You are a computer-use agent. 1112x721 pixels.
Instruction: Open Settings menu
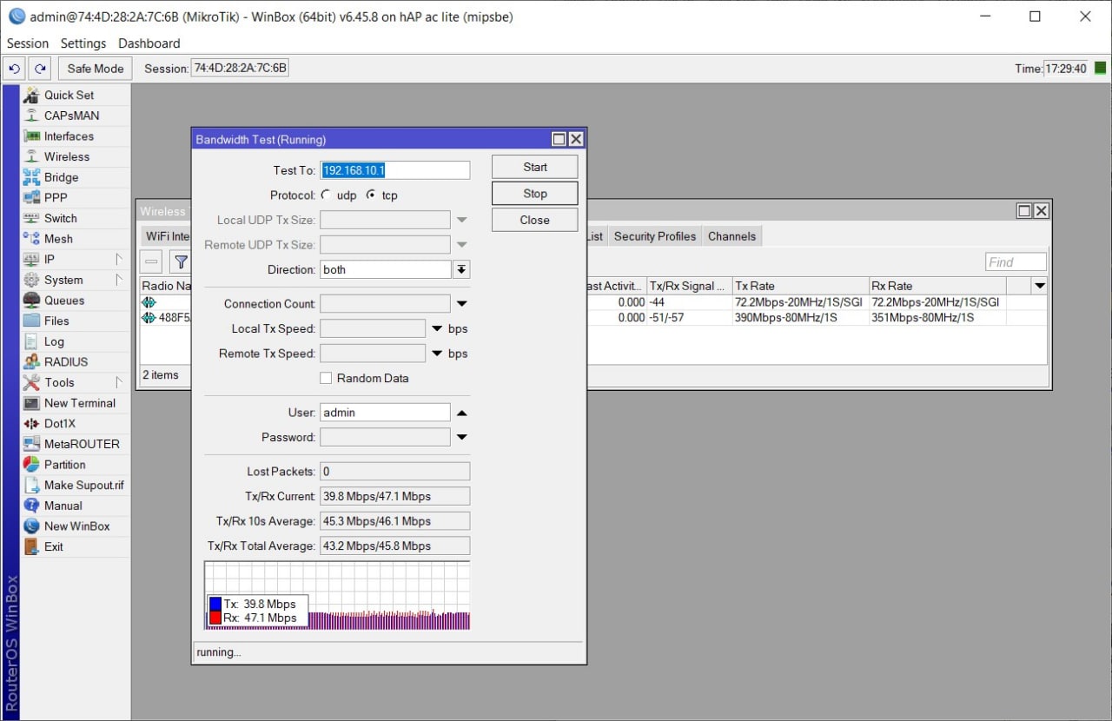pos(83,43)
